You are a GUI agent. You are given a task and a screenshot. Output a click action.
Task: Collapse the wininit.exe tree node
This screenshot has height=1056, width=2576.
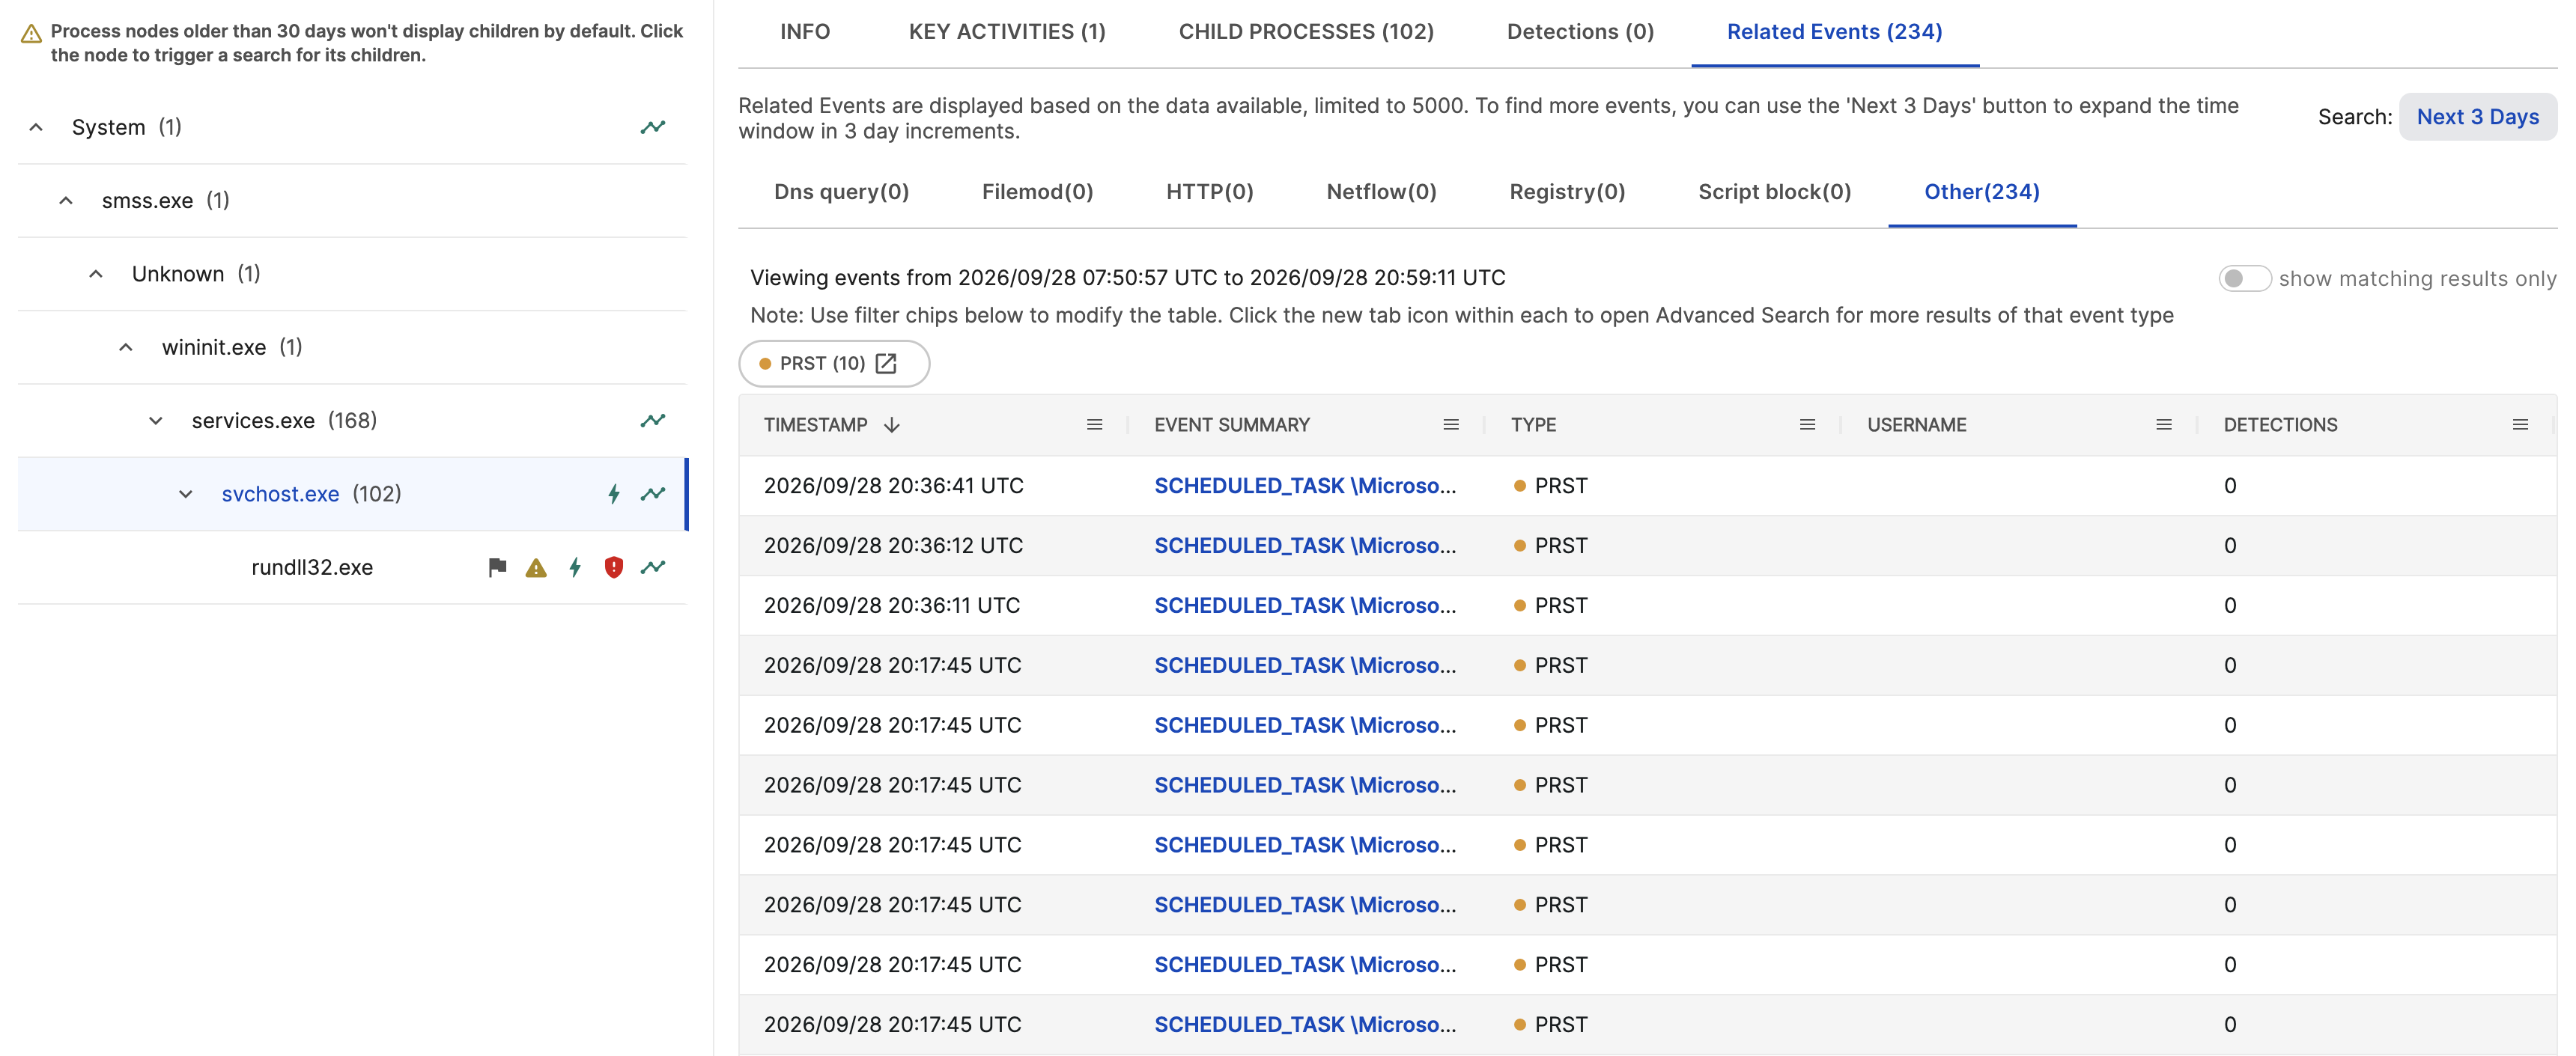tap(126, 348)
